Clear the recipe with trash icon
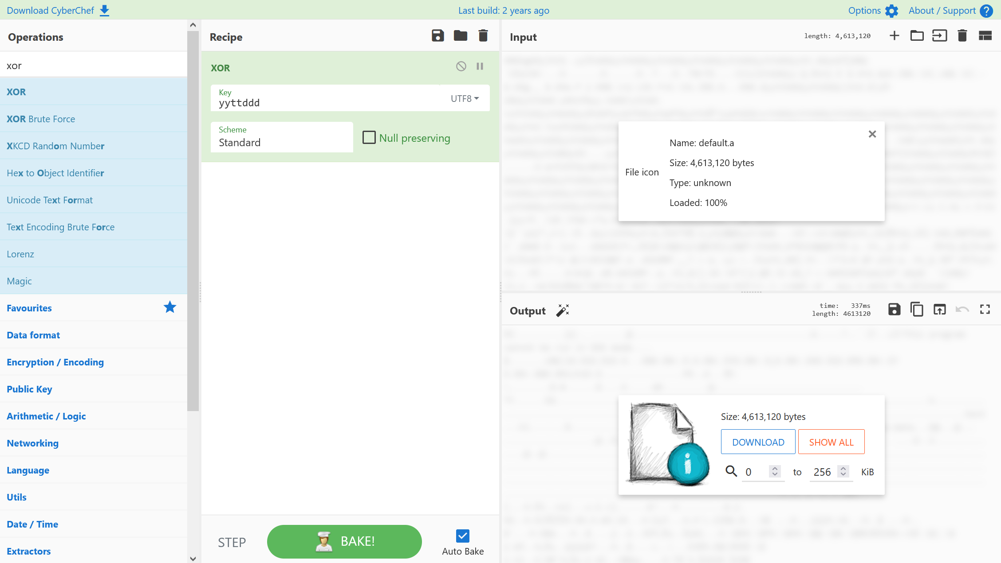The image size is (1001, 563). point(483,36)
